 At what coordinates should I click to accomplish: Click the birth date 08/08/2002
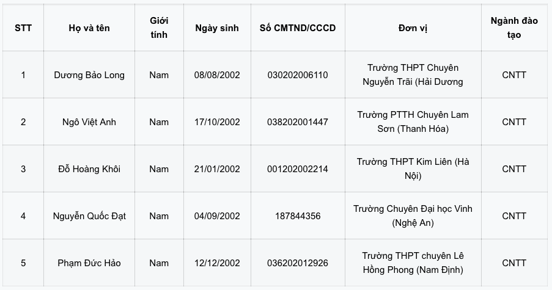point(217,75)
